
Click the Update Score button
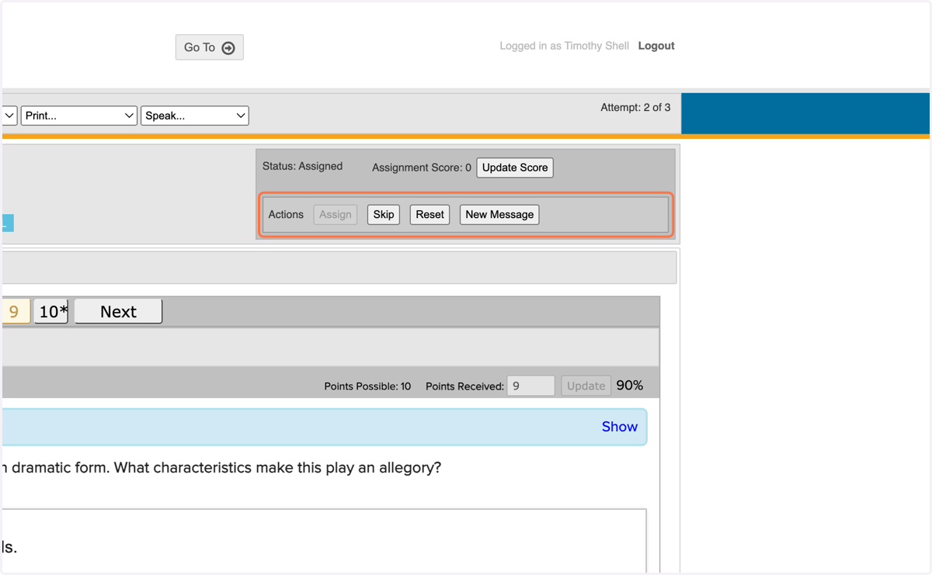point(515,168)
